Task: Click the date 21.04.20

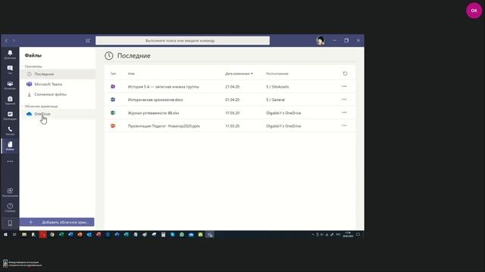Action: coord(233,87)
